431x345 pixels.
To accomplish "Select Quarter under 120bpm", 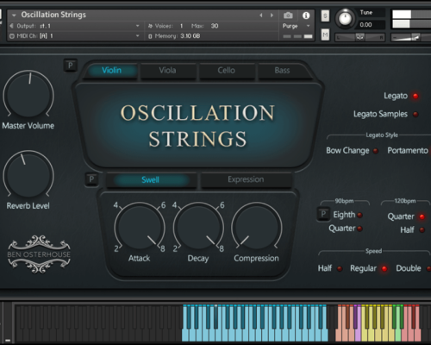I will point(422,216).
